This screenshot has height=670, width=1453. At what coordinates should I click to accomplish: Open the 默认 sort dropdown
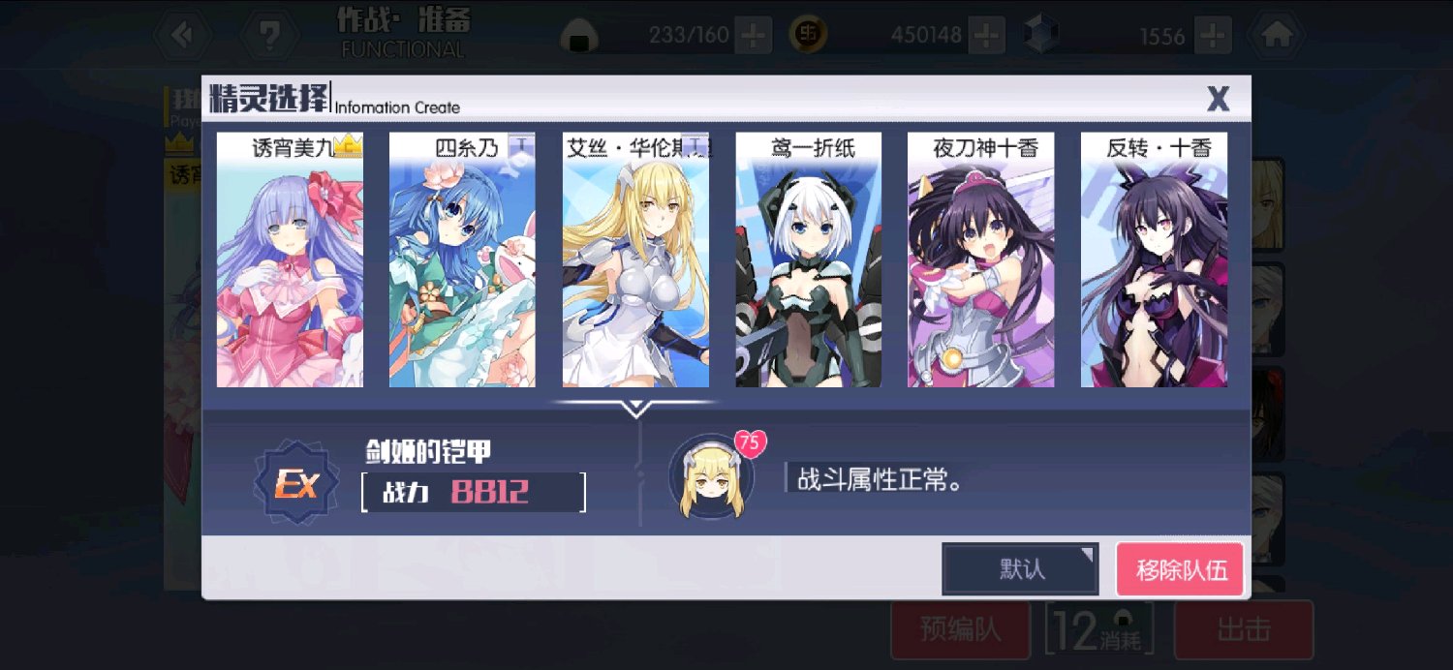1020,568
